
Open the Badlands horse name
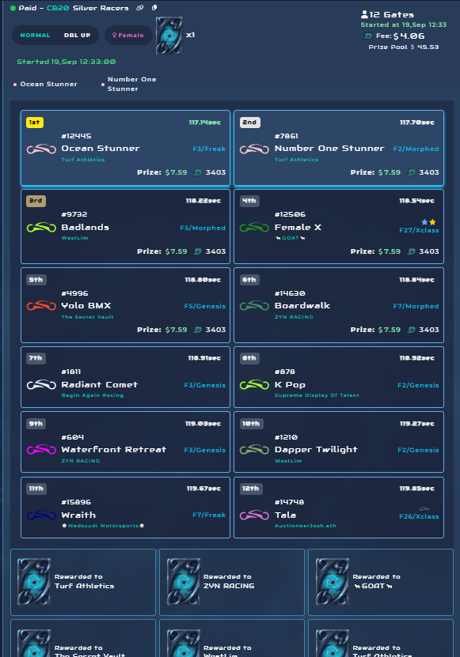(86, 227)
